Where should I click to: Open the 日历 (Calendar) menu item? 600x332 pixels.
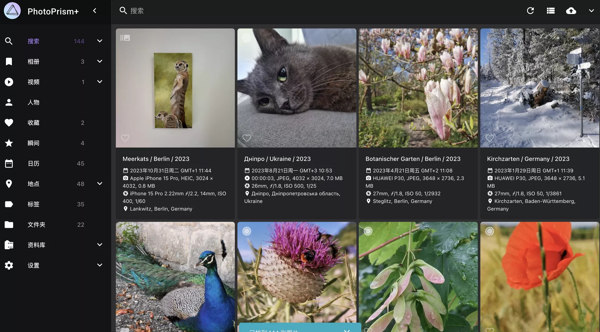[33, 163]
